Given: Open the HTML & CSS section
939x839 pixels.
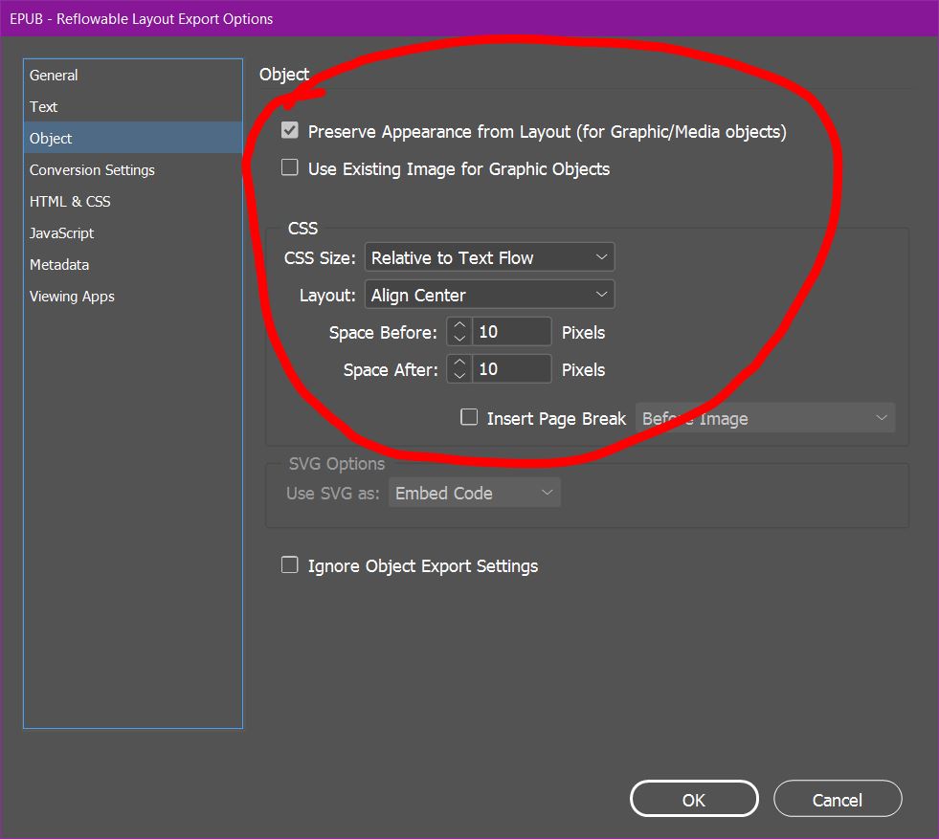Looking at the screenshot, I should click(70, 202).
